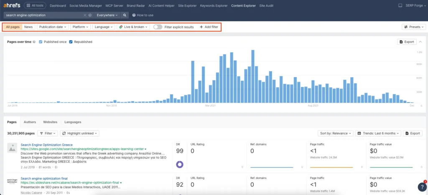
Task: Switch to the Authors tab
Action: pyautogui.click(x=30, y=122)
